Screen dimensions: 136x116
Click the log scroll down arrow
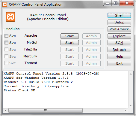[x=131, y=105]
